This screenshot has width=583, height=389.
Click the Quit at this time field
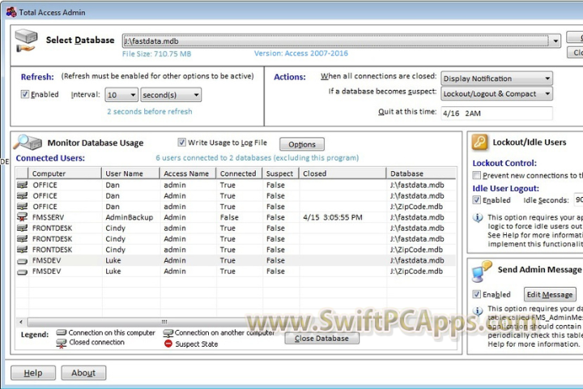tap(496, 113)
